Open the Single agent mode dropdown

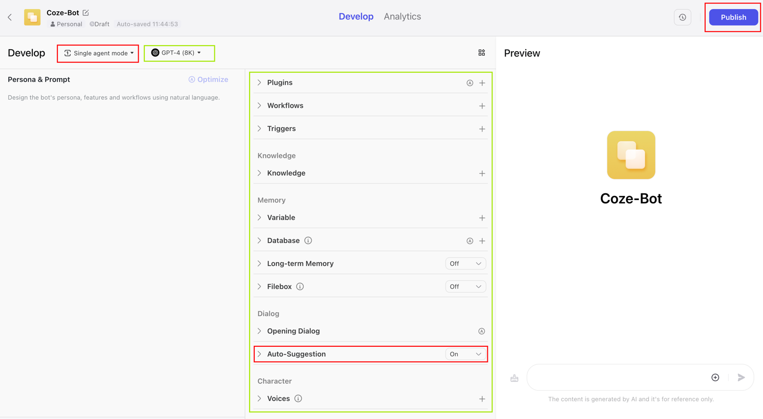point(98,53)
